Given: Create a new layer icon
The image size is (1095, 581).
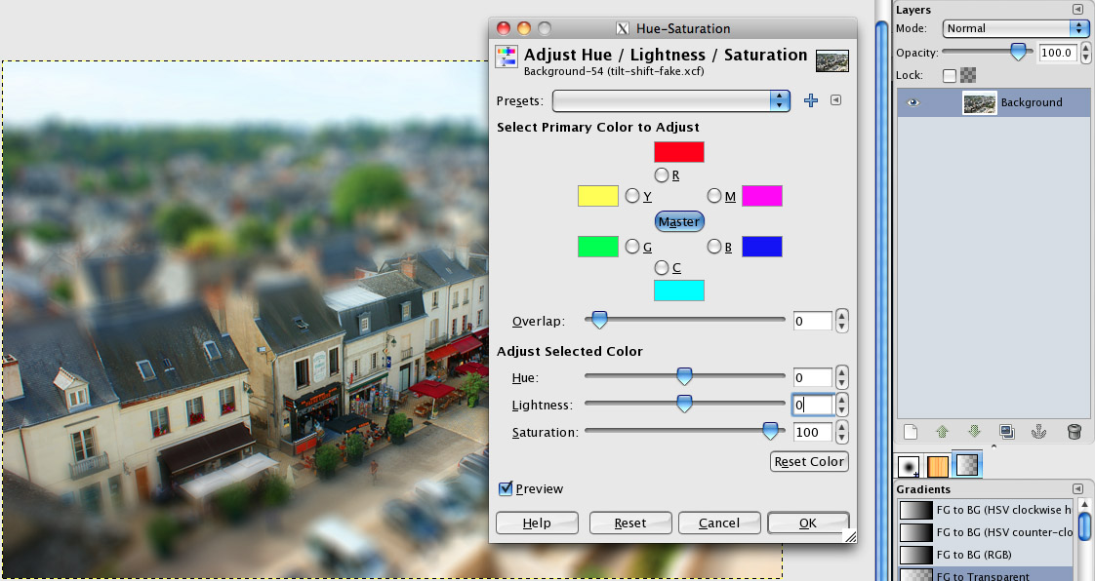Looking at the screenshot, I should pos(910,432).
